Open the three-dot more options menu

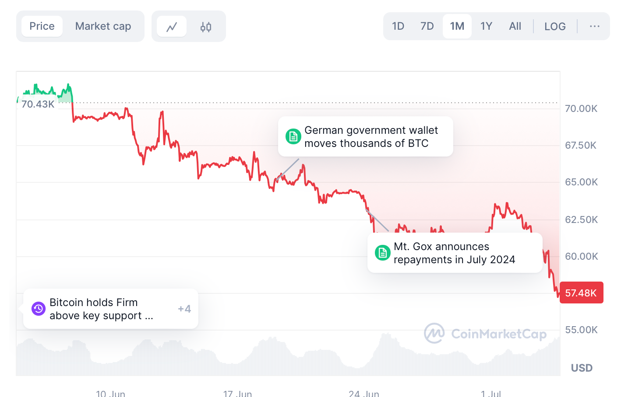tap(594, 26)
